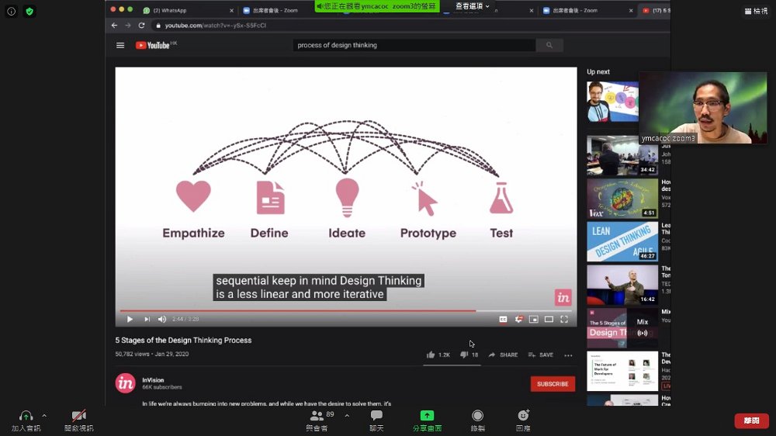Start recording with the 錄製 button
Image resolution: width=776 pixels, height=436 pixels.
click(477, 421)
